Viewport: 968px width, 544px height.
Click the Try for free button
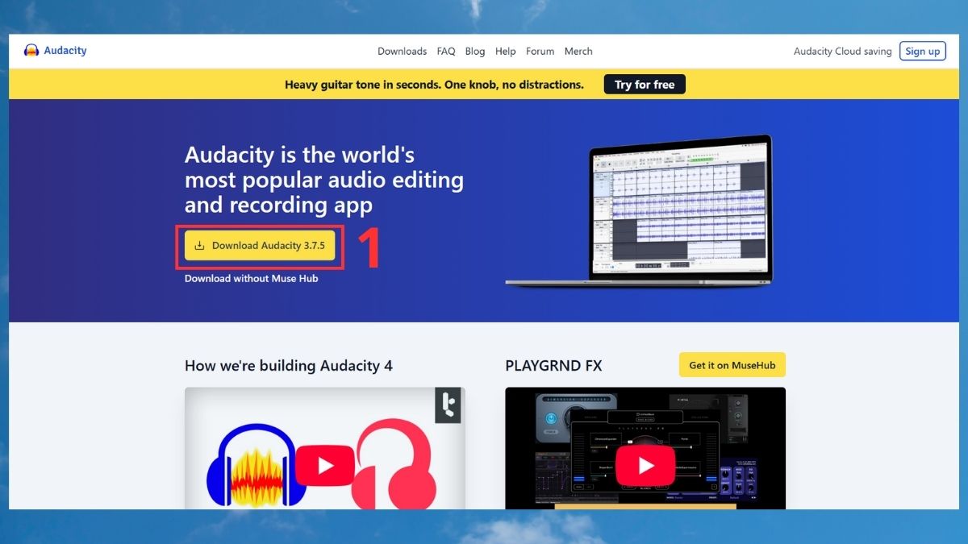[645, 85]
